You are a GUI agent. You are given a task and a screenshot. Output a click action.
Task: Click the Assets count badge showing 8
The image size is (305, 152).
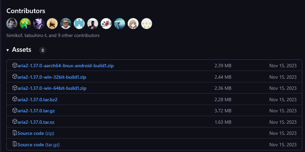[x=42, y=50]
